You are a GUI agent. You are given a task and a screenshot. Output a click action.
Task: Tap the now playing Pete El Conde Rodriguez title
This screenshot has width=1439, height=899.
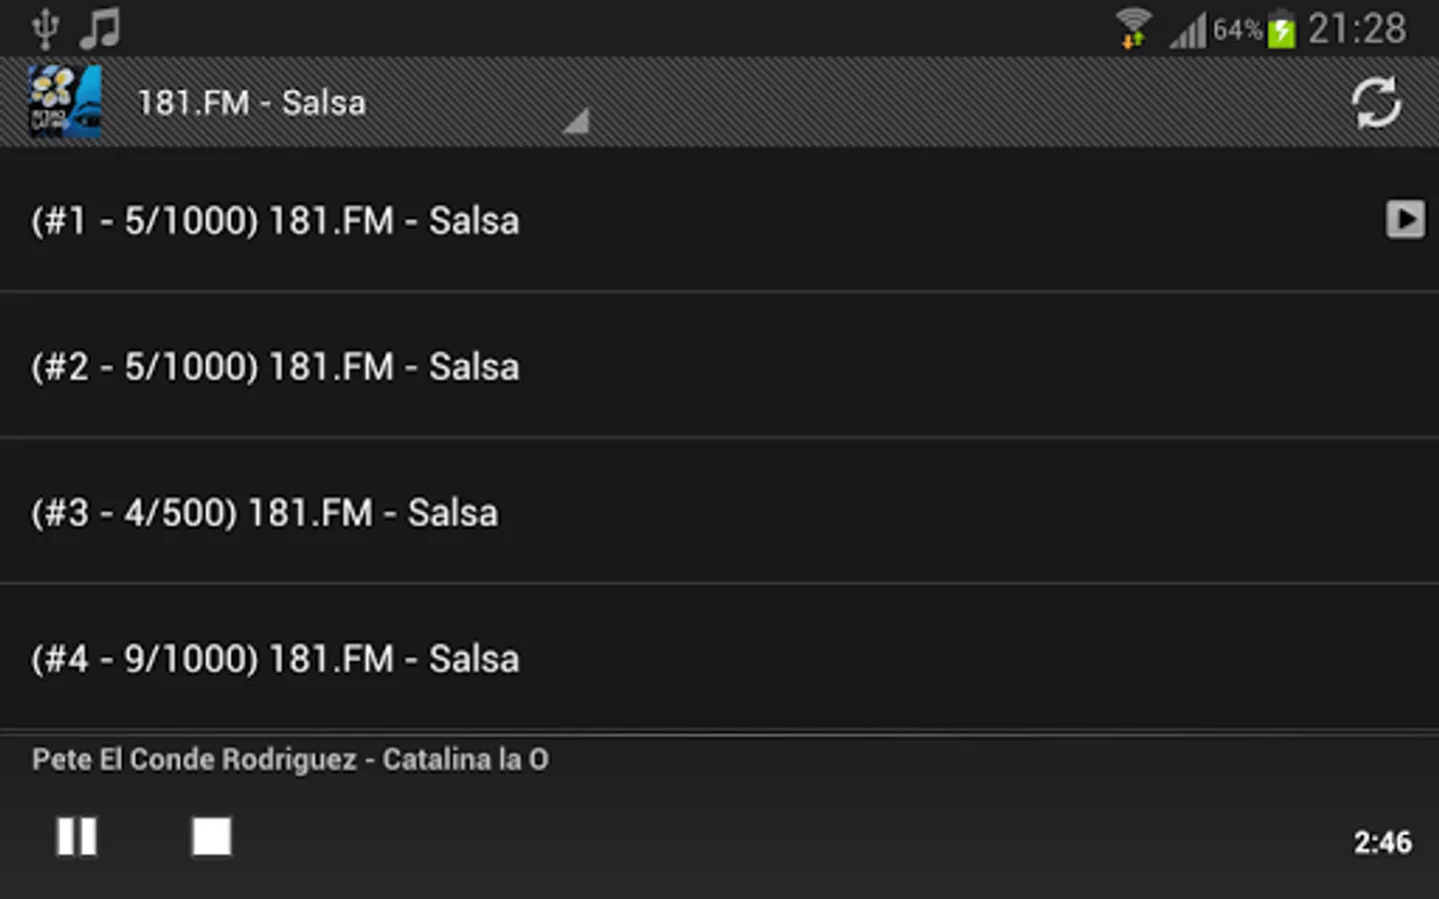[x=290, y=760]
